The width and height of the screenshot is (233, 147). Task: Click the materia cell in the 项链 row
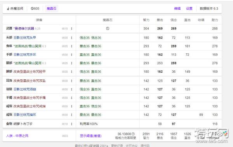coord(90,89)
